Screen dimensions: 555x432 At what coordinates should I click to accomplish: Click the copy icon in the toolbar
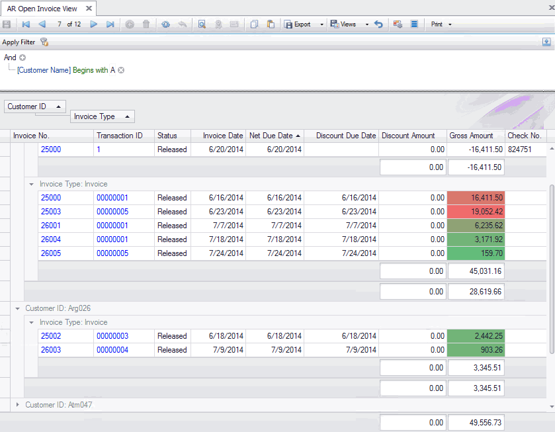tap(254, 24)
